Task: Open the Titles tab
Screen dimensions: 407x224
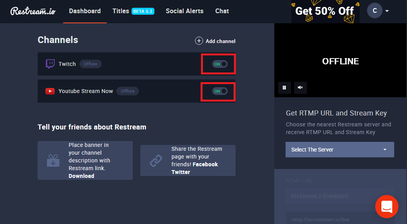Action: click(121, 11)
